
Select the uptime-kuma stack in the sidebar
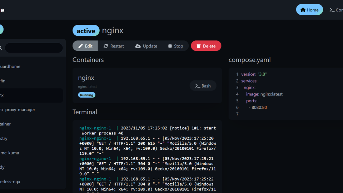[31, 153]
